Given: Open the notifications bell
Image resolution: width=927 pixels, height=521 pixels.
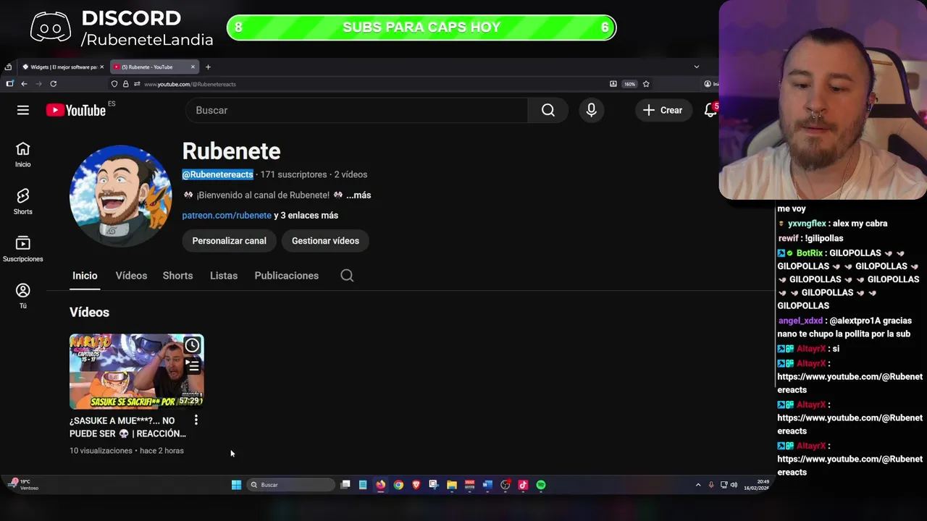Looking at the screenshot, I should click(x=710, y=110).
